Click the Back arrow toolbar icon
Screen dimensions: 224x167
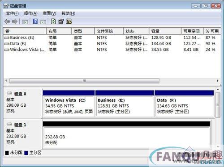(x=7, y=21)
